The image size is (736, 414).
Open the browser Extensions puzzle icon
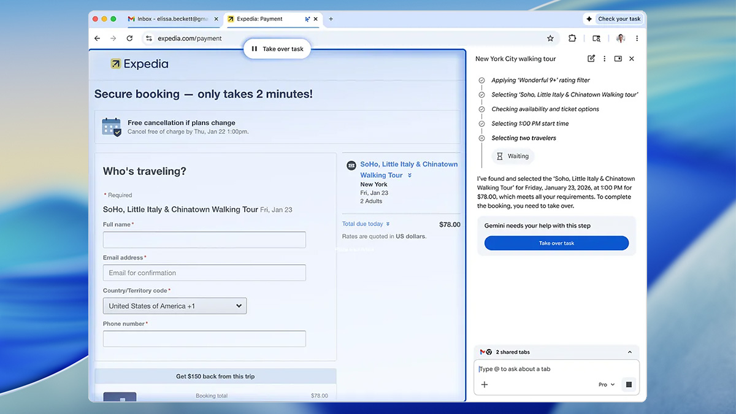(572, 38)
